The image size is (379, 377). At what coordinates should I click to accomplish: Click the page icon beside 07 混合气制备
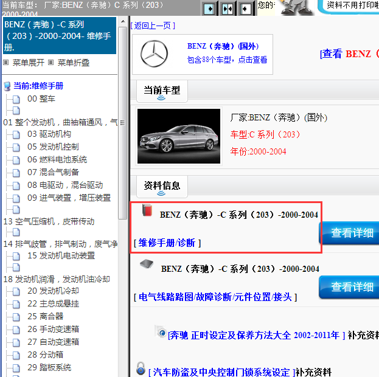tap(16, 173)
